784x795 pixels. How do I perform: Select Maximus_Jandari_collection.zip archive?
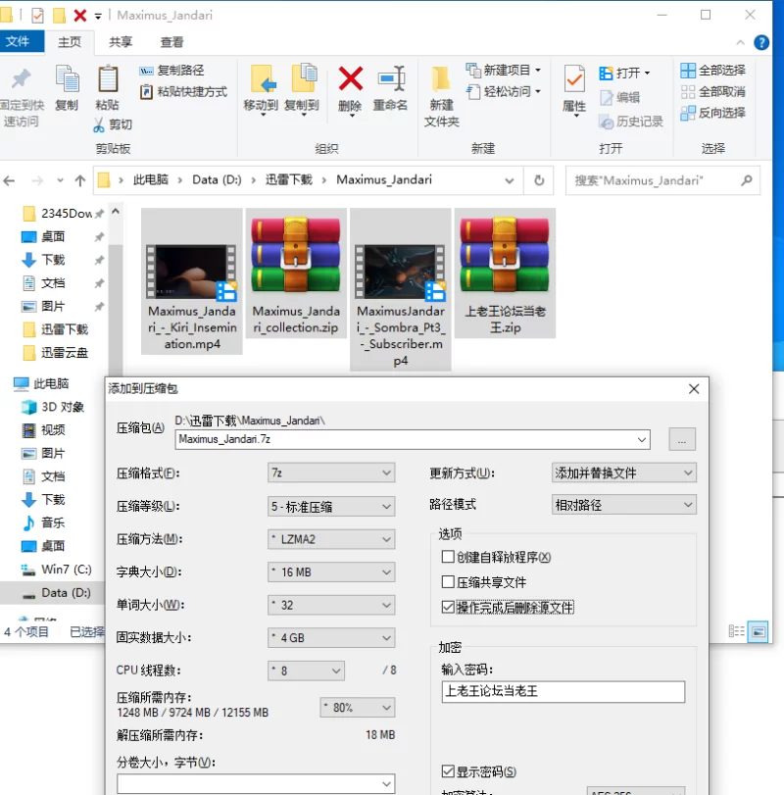click(296, 273)
